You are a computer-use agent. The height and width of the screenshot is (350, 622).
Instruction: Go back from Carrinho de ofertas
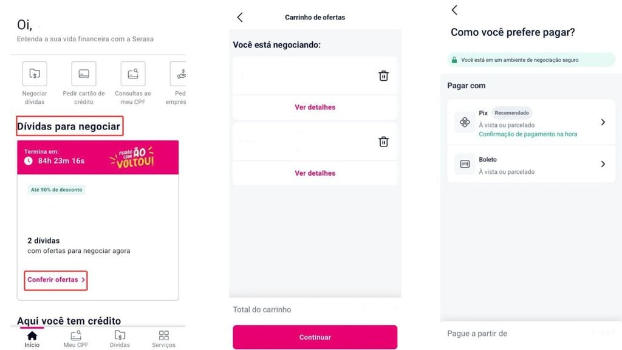[x=240, y=18]
